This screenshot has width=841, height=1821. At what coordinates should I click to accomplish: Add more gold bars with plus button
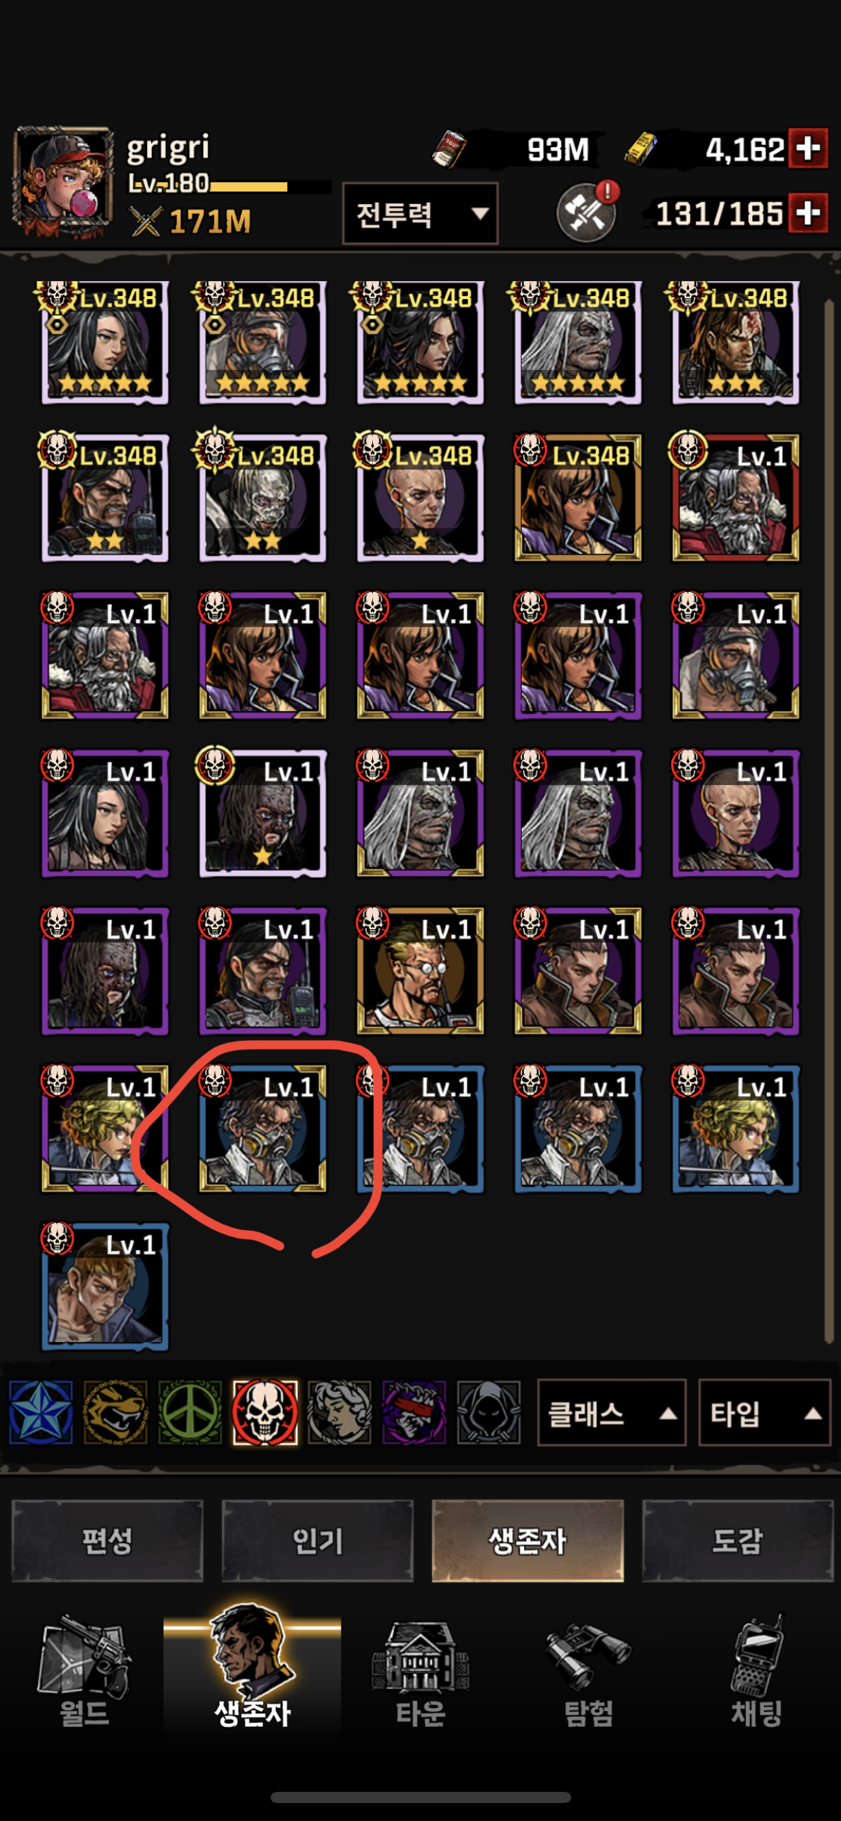click(x=808, y=149)
